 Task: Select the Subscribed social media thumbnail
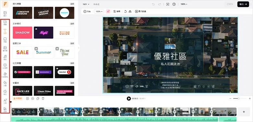(x=64, y=72)
